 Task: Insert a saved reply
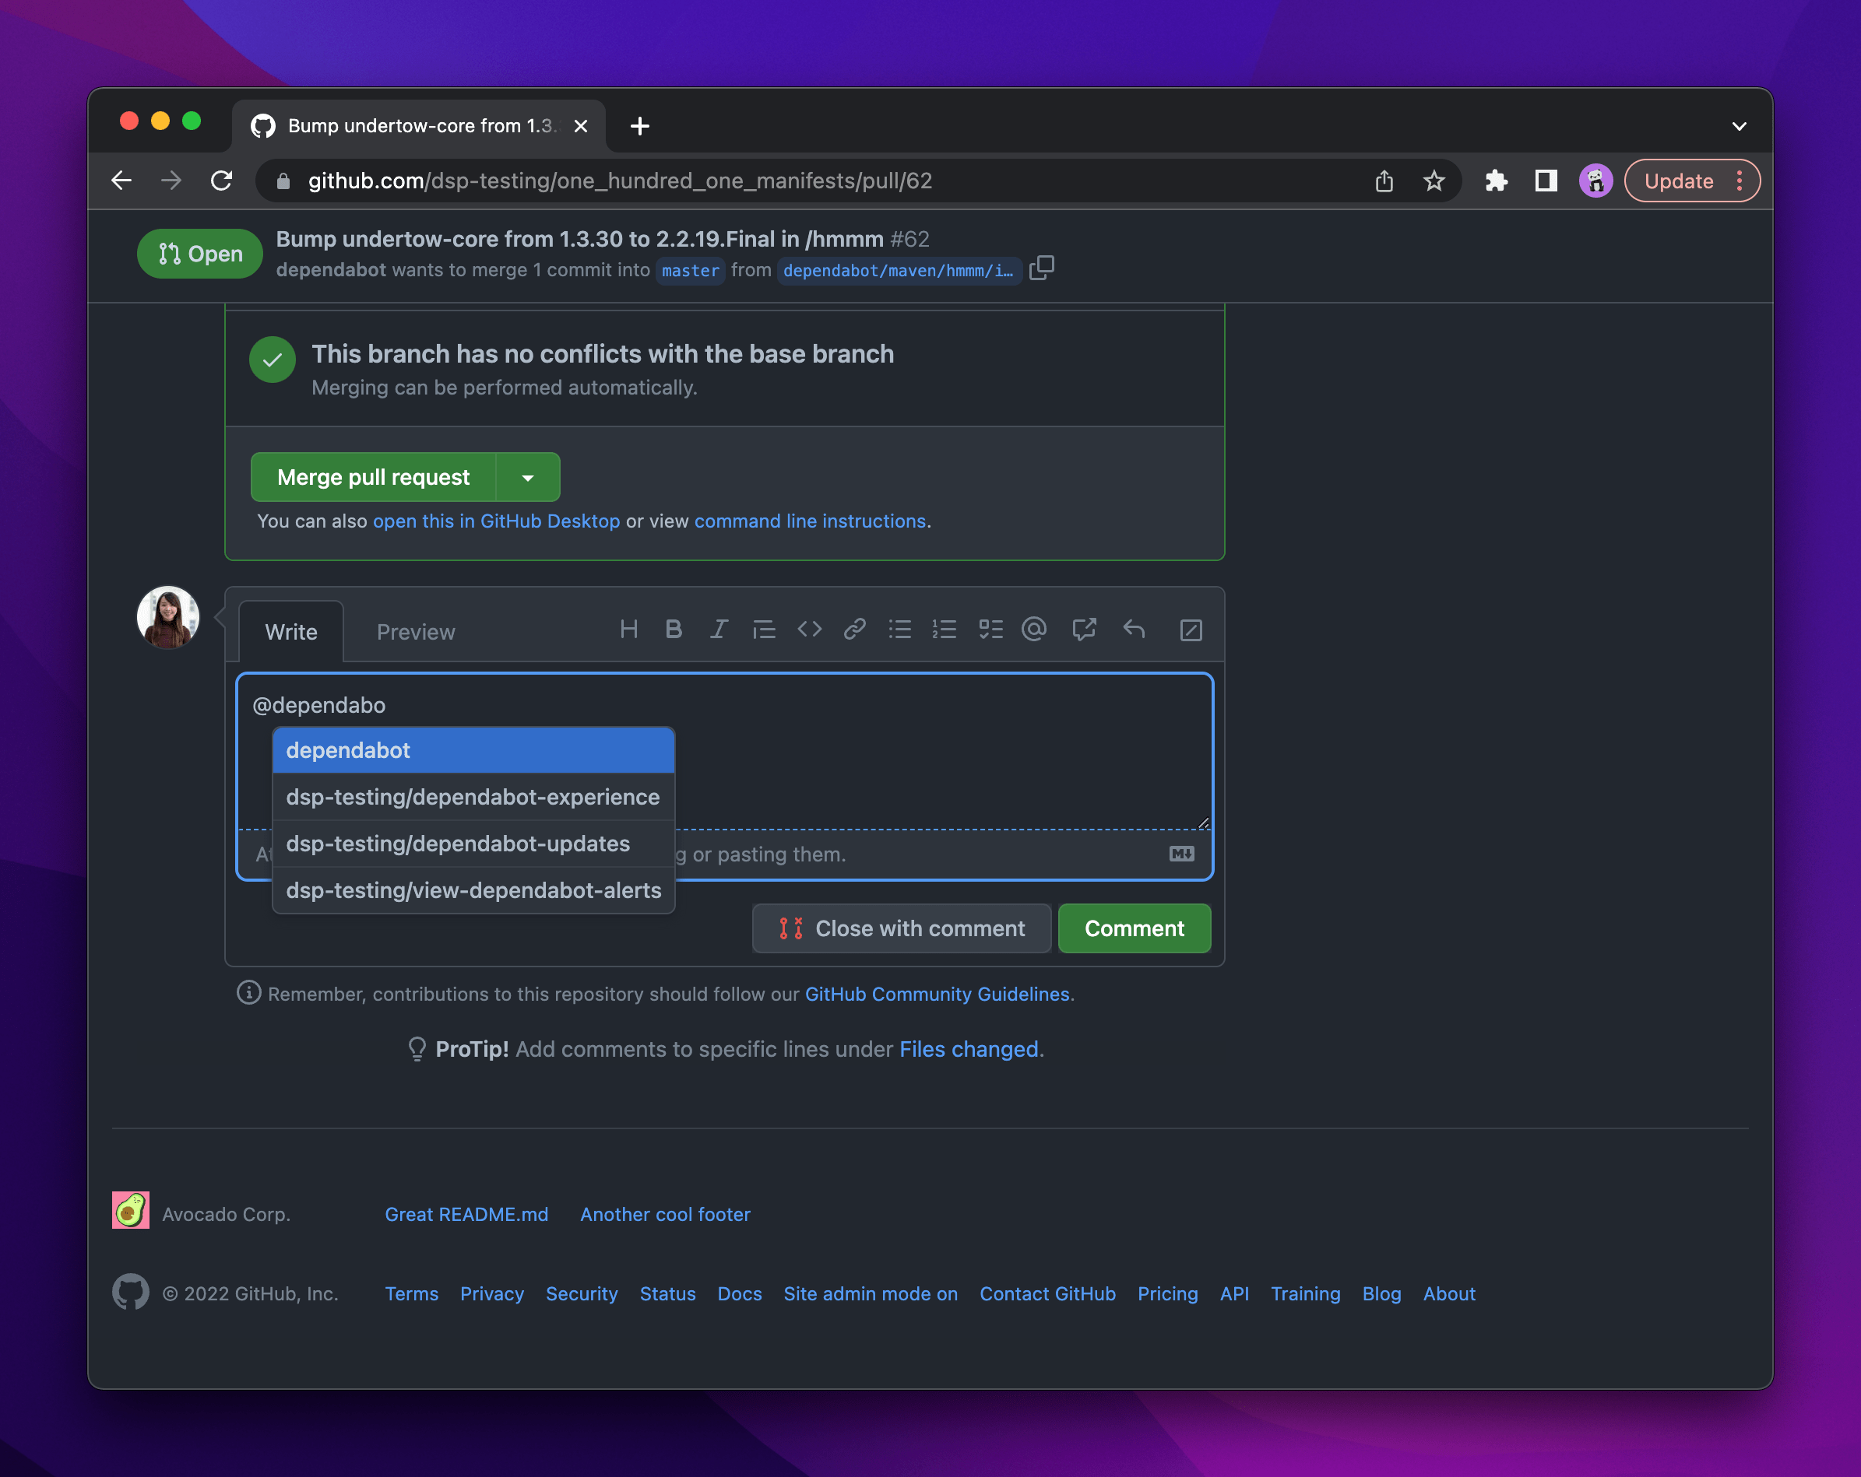[1134, 630]
